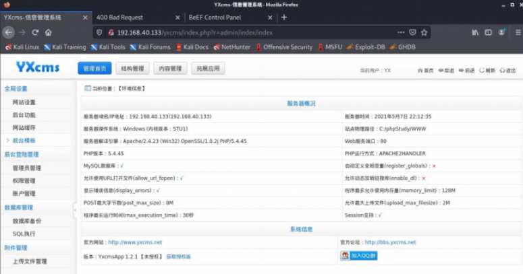The width and height of the screenshot is (523, 274).
Task: Click the 前进 forward icon link
Action: 466,70
